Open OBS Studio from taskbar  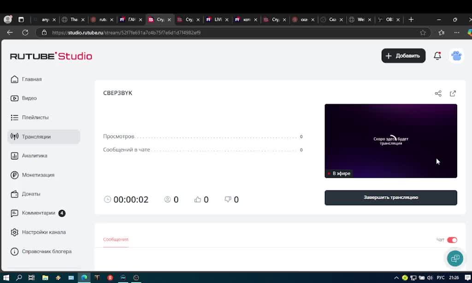pyautogui.click(x=136, y=277)
